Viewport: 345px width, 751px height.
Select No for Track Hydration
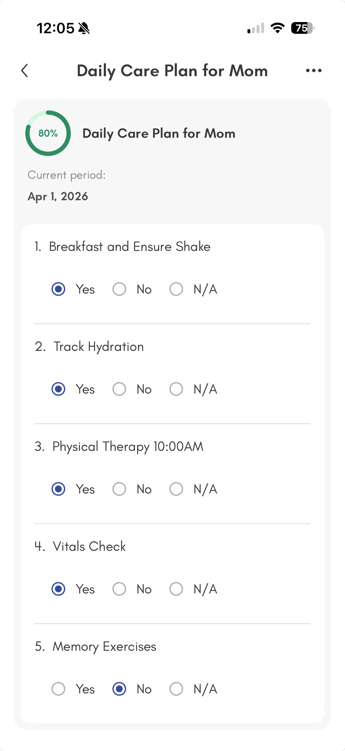click(x=119, y=389)
